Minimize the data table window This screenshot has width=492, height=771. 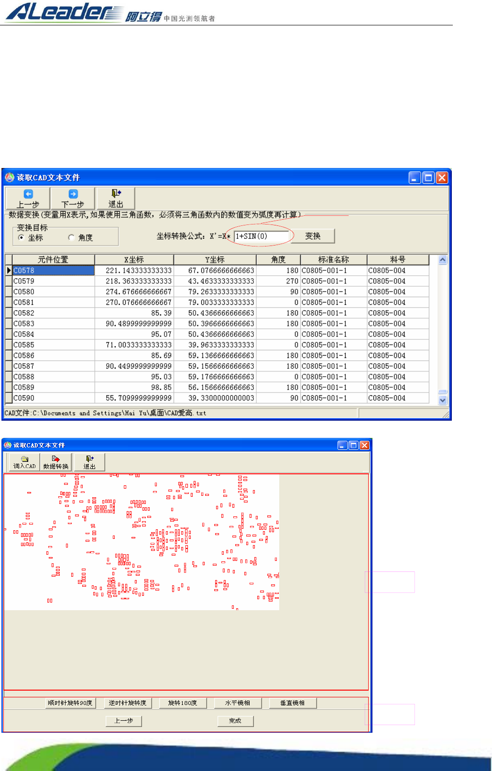[x=415, y=178]
